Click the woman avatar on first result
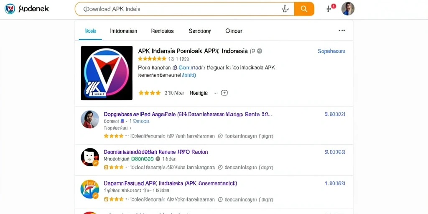 pyautogui.click(x=90, y=119)
